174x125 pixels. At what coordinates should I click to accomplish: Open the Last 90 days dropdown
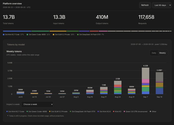(162, 5)
